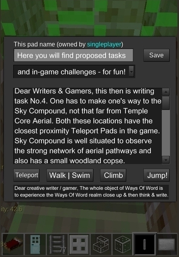The height and width of the screenshot is (257, 179).
Task: Choose the Walk | Swim button
Action: click(70, 175)
